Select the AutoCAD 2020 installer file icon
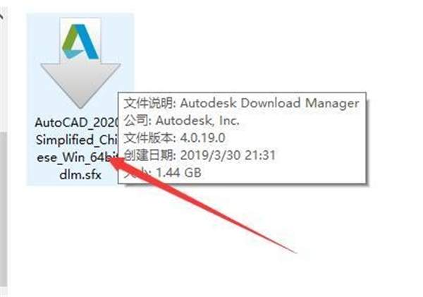Image resolution: width=423 pixels, height=297 pixels. pos(80,63)
